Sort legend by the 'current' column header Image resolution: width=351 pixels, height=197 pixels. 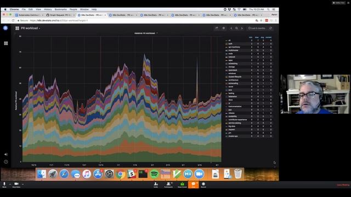click(268, 37)
